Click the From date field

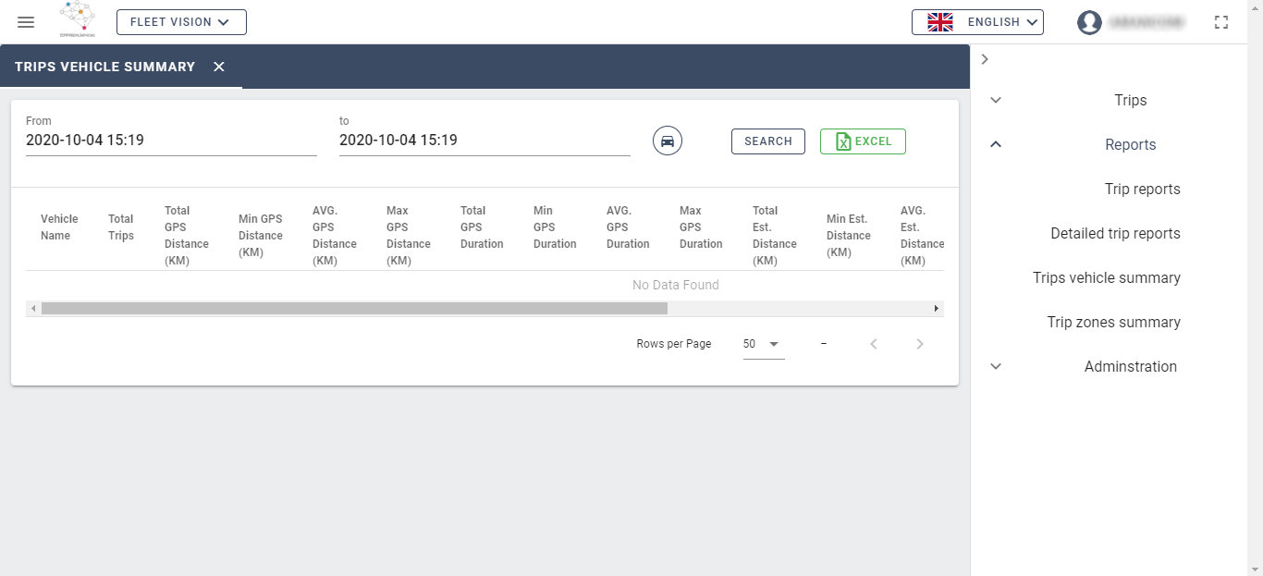pyautogui.click(x=171, y=141)
